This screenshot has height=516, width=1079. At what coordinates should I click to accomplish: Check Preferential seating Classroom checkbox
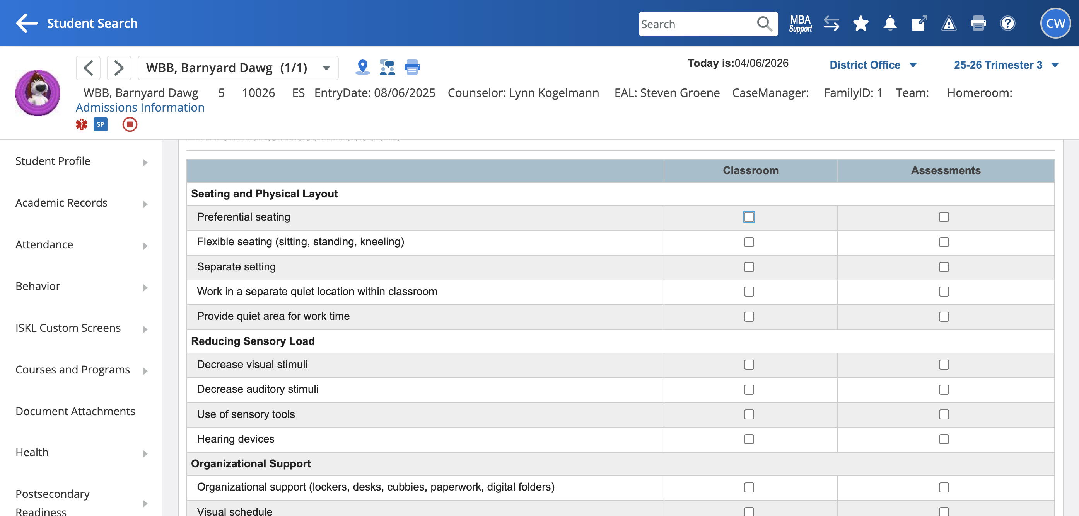[748, 217]
